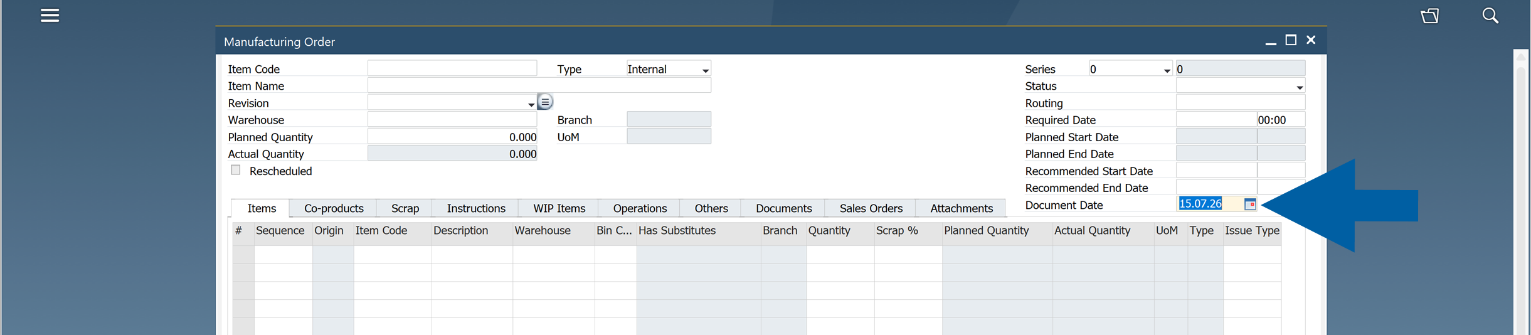This screenshot has width=1531, height=335.
Task: Select the Branch column header in grid
Action: coord(784,231)
